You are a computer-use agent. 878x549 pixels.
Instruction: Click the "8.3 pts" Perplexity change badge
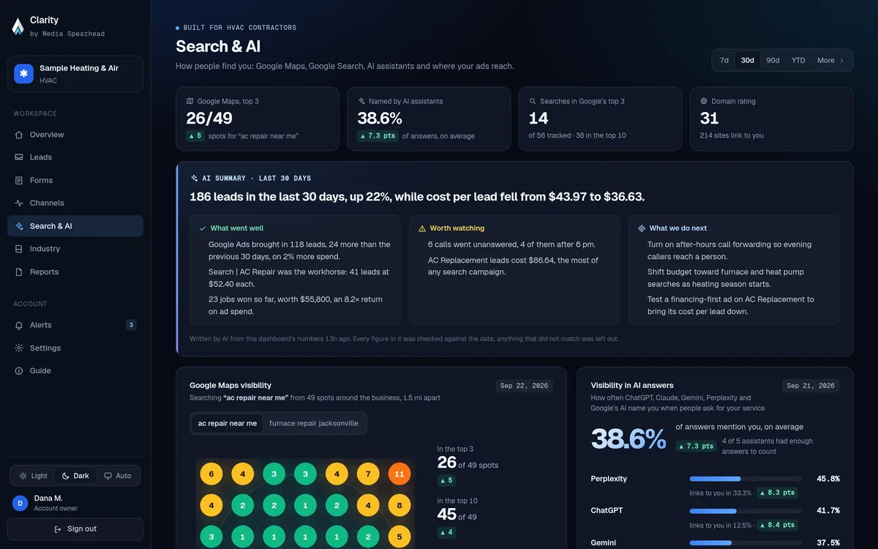[x=777, y=493]
